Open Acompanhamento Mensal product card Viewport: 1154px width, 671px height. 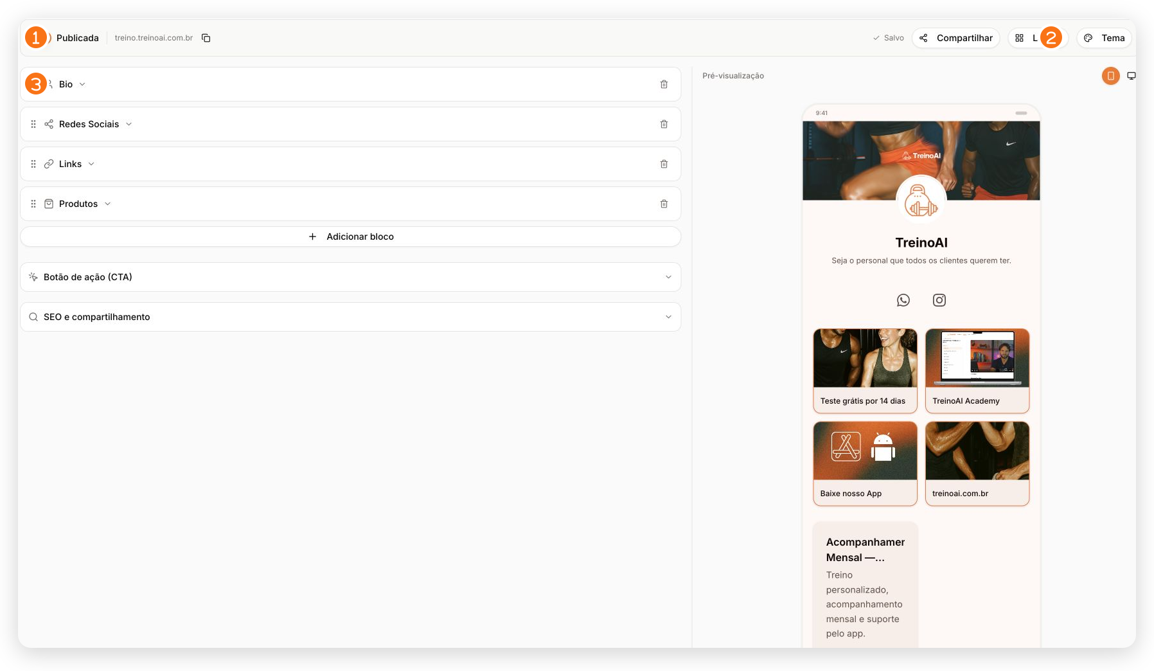[x=865, y=584]
